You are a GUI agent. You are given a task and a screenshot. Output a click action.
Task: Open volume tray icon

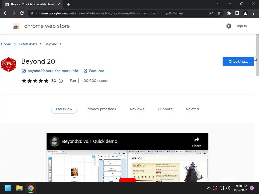228,188
